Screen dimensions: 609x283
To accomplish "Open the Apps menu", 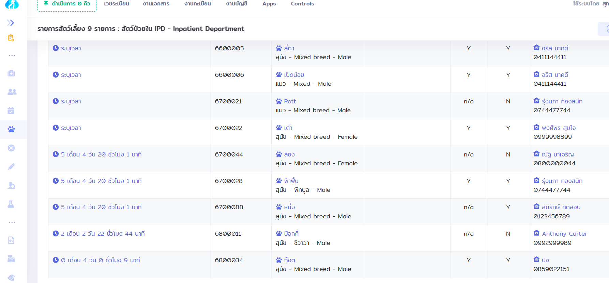I will pyautogui.click(x=269, y=4).
